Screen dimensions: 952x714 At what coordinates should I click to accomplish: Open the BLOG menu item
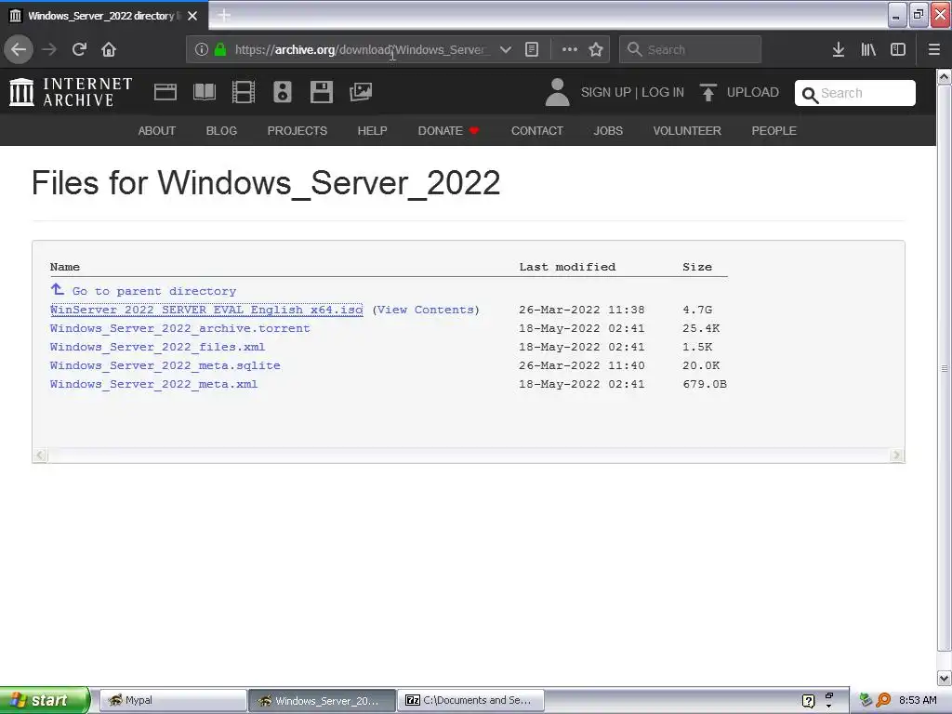click(x=221, y=130)
